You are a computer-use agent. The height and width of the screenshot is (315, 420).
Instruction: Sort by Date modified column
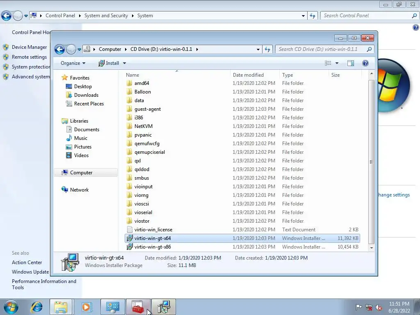click(255, 75)
